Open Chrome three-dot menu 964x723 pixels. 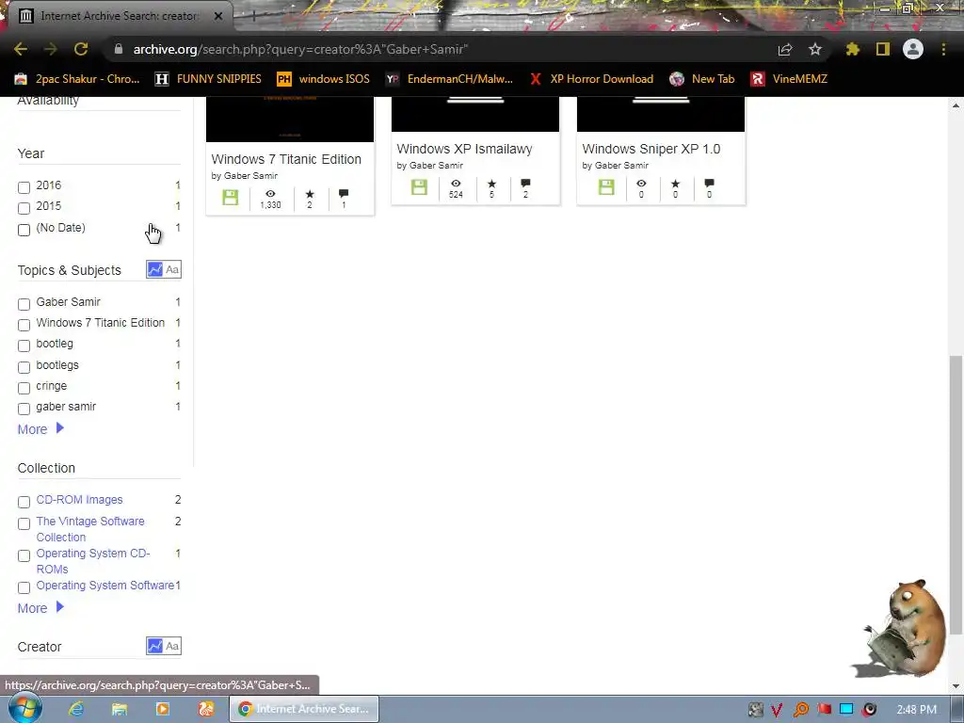pyautogui.click(x=943, y=49)
